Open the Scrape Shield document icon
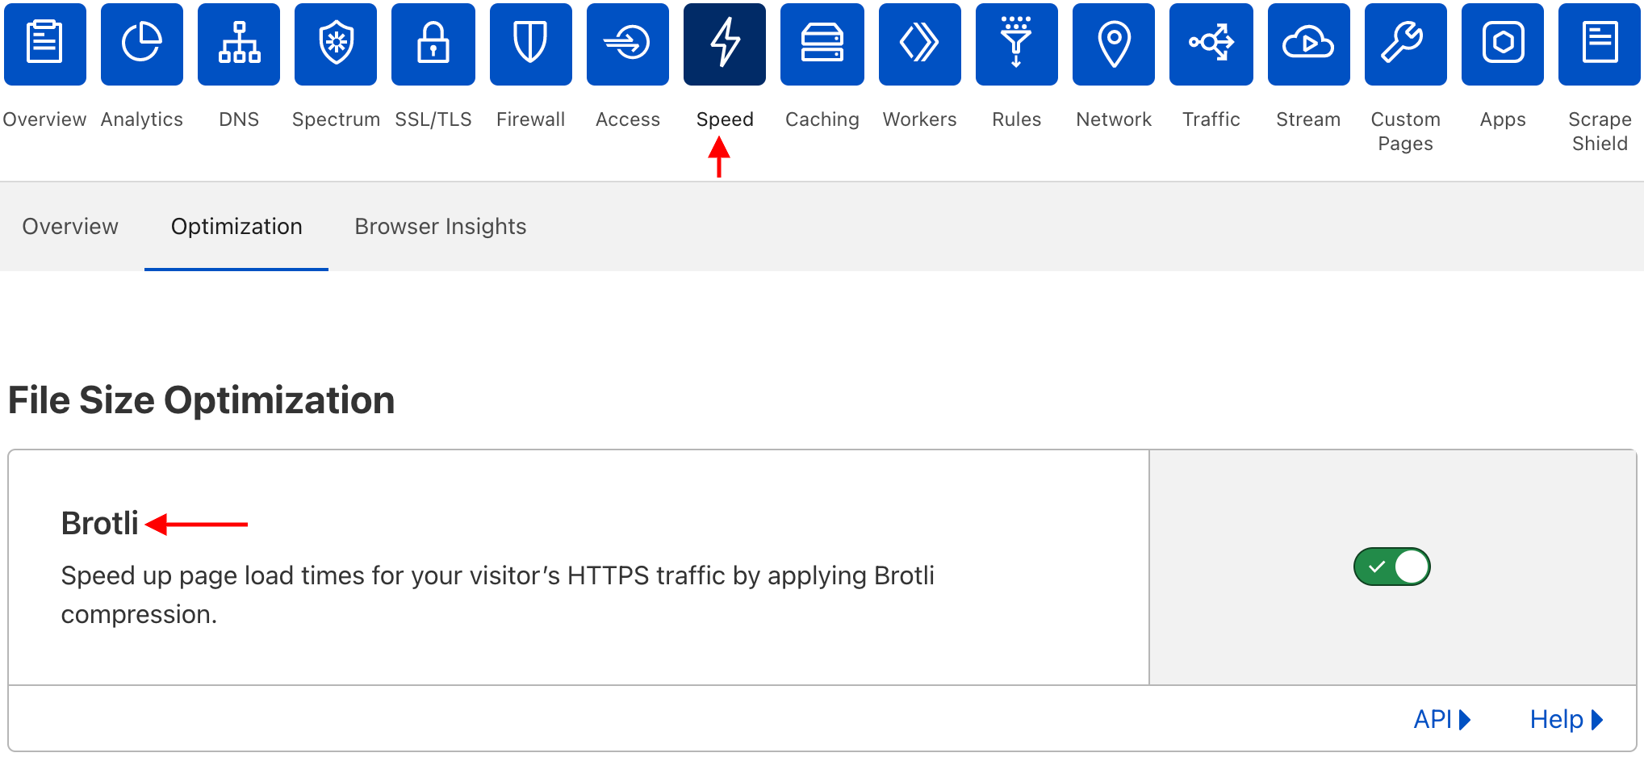This screenshot has height=757, width=1644. [1600, 44]
